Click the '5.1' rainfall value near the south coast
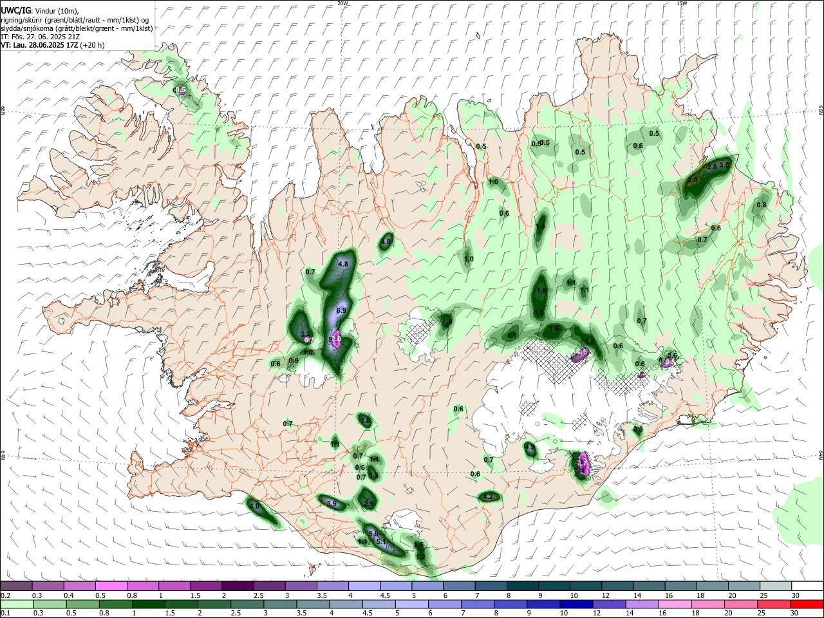 [380, 541]
